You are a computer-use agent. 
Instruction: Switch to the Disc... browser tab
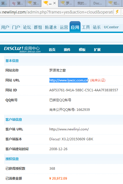coord(98,3)
